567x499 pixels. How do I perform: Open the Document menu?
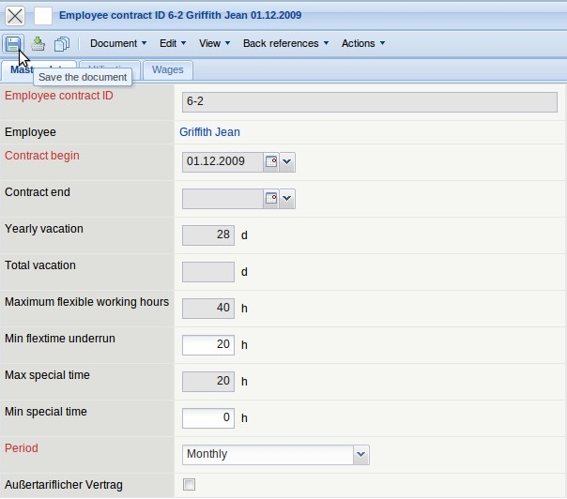[x=118, y=43]
